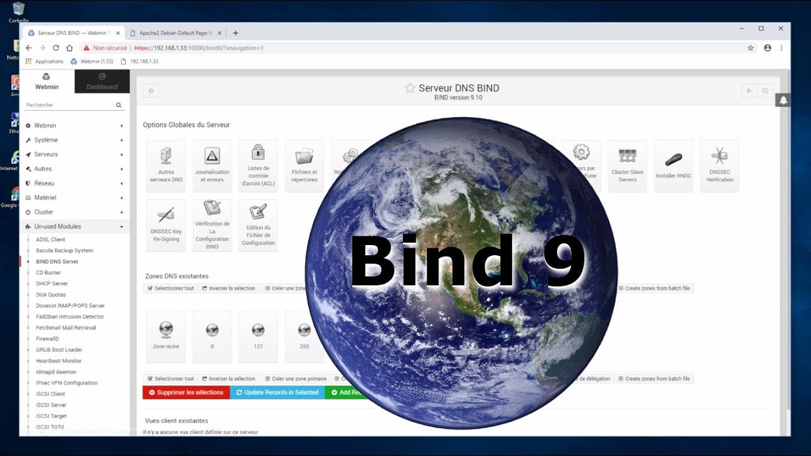This screenshot has width=811, height=456.
Task: Reload the browser page
Action: [56, 47]
